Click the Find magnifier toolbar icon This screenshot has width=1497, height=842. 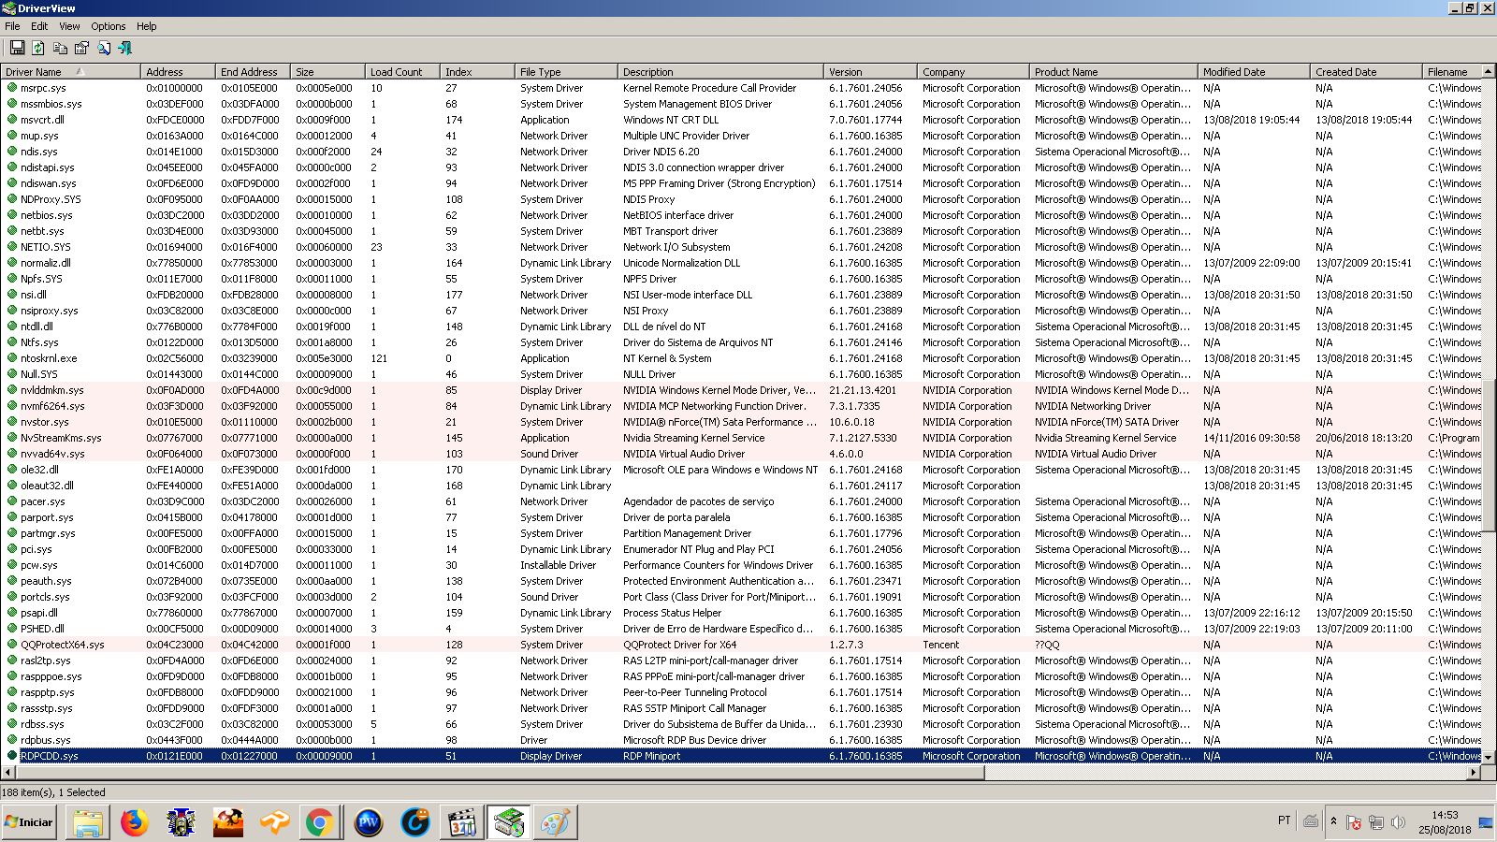(103, 48)
